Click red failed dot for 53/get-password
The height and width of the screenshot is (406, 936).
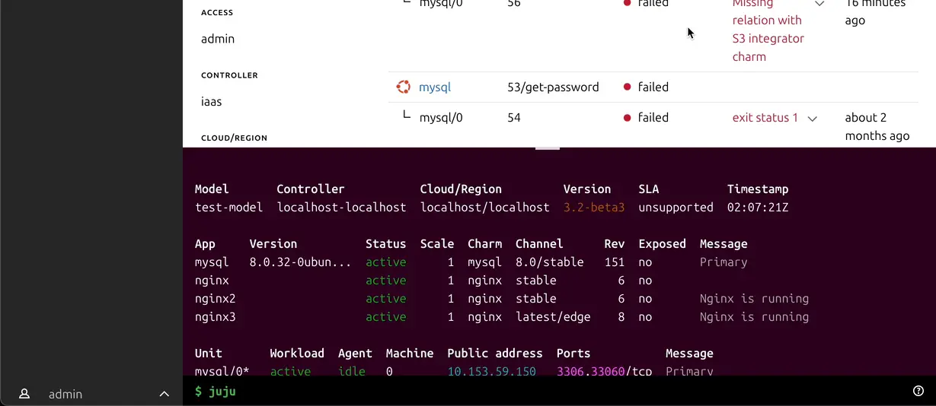pyautogui.click(x=628, y=87)
